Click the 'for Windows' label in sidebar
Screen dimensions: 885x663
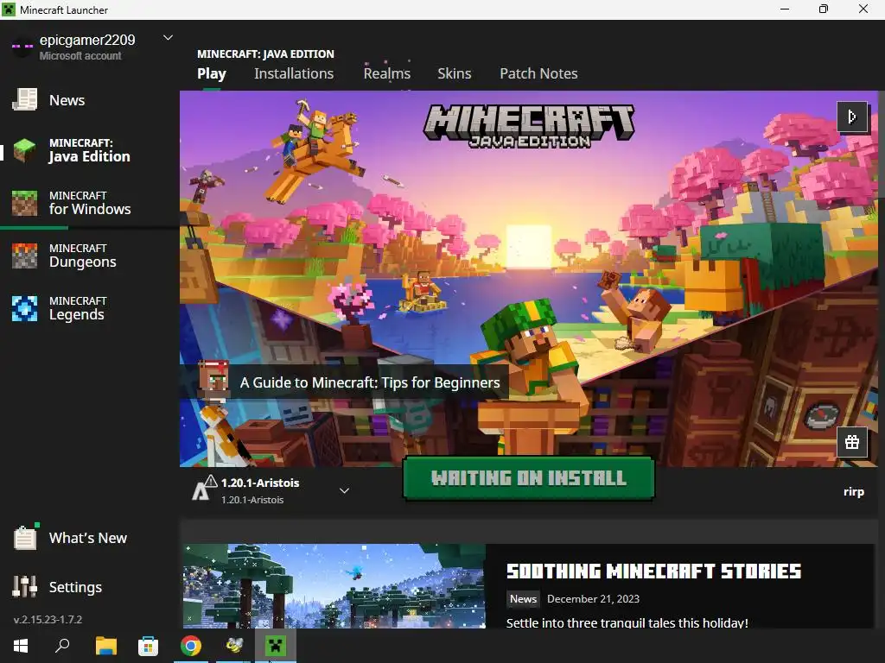coord(90,209)
